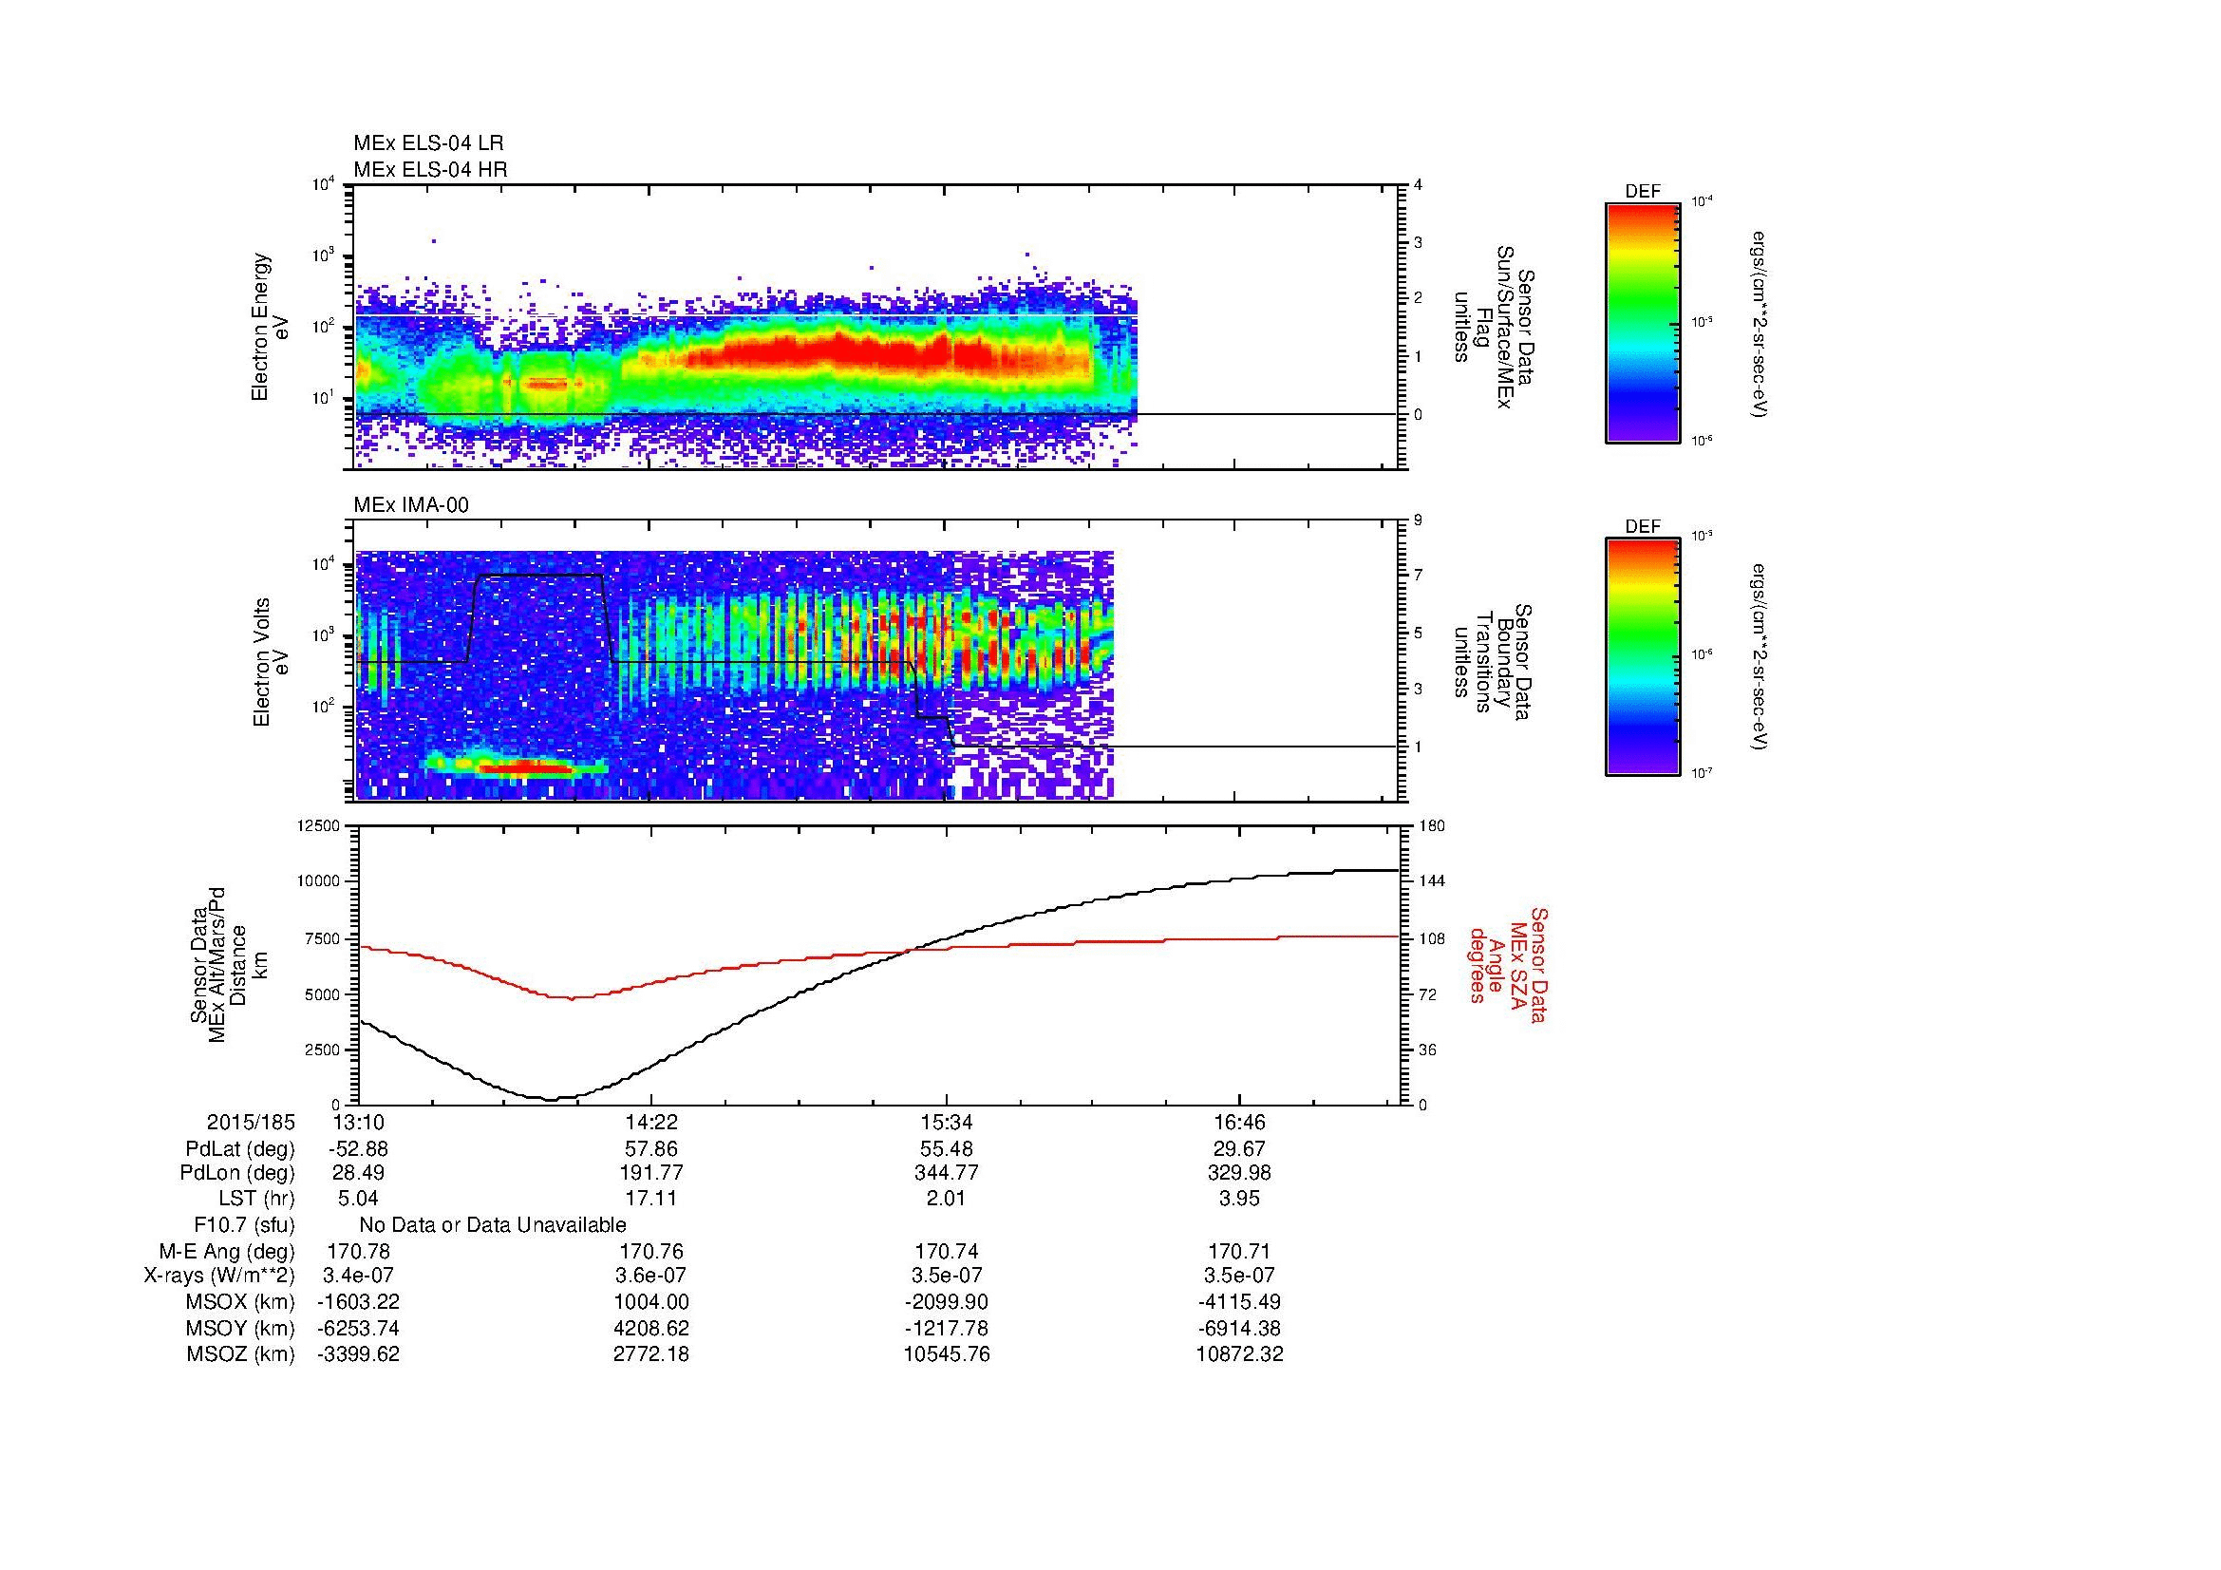This screenshot has height=1570, width=2221.
Task: Click time tick label '16:46'
Action: tap(1239, 1123)
